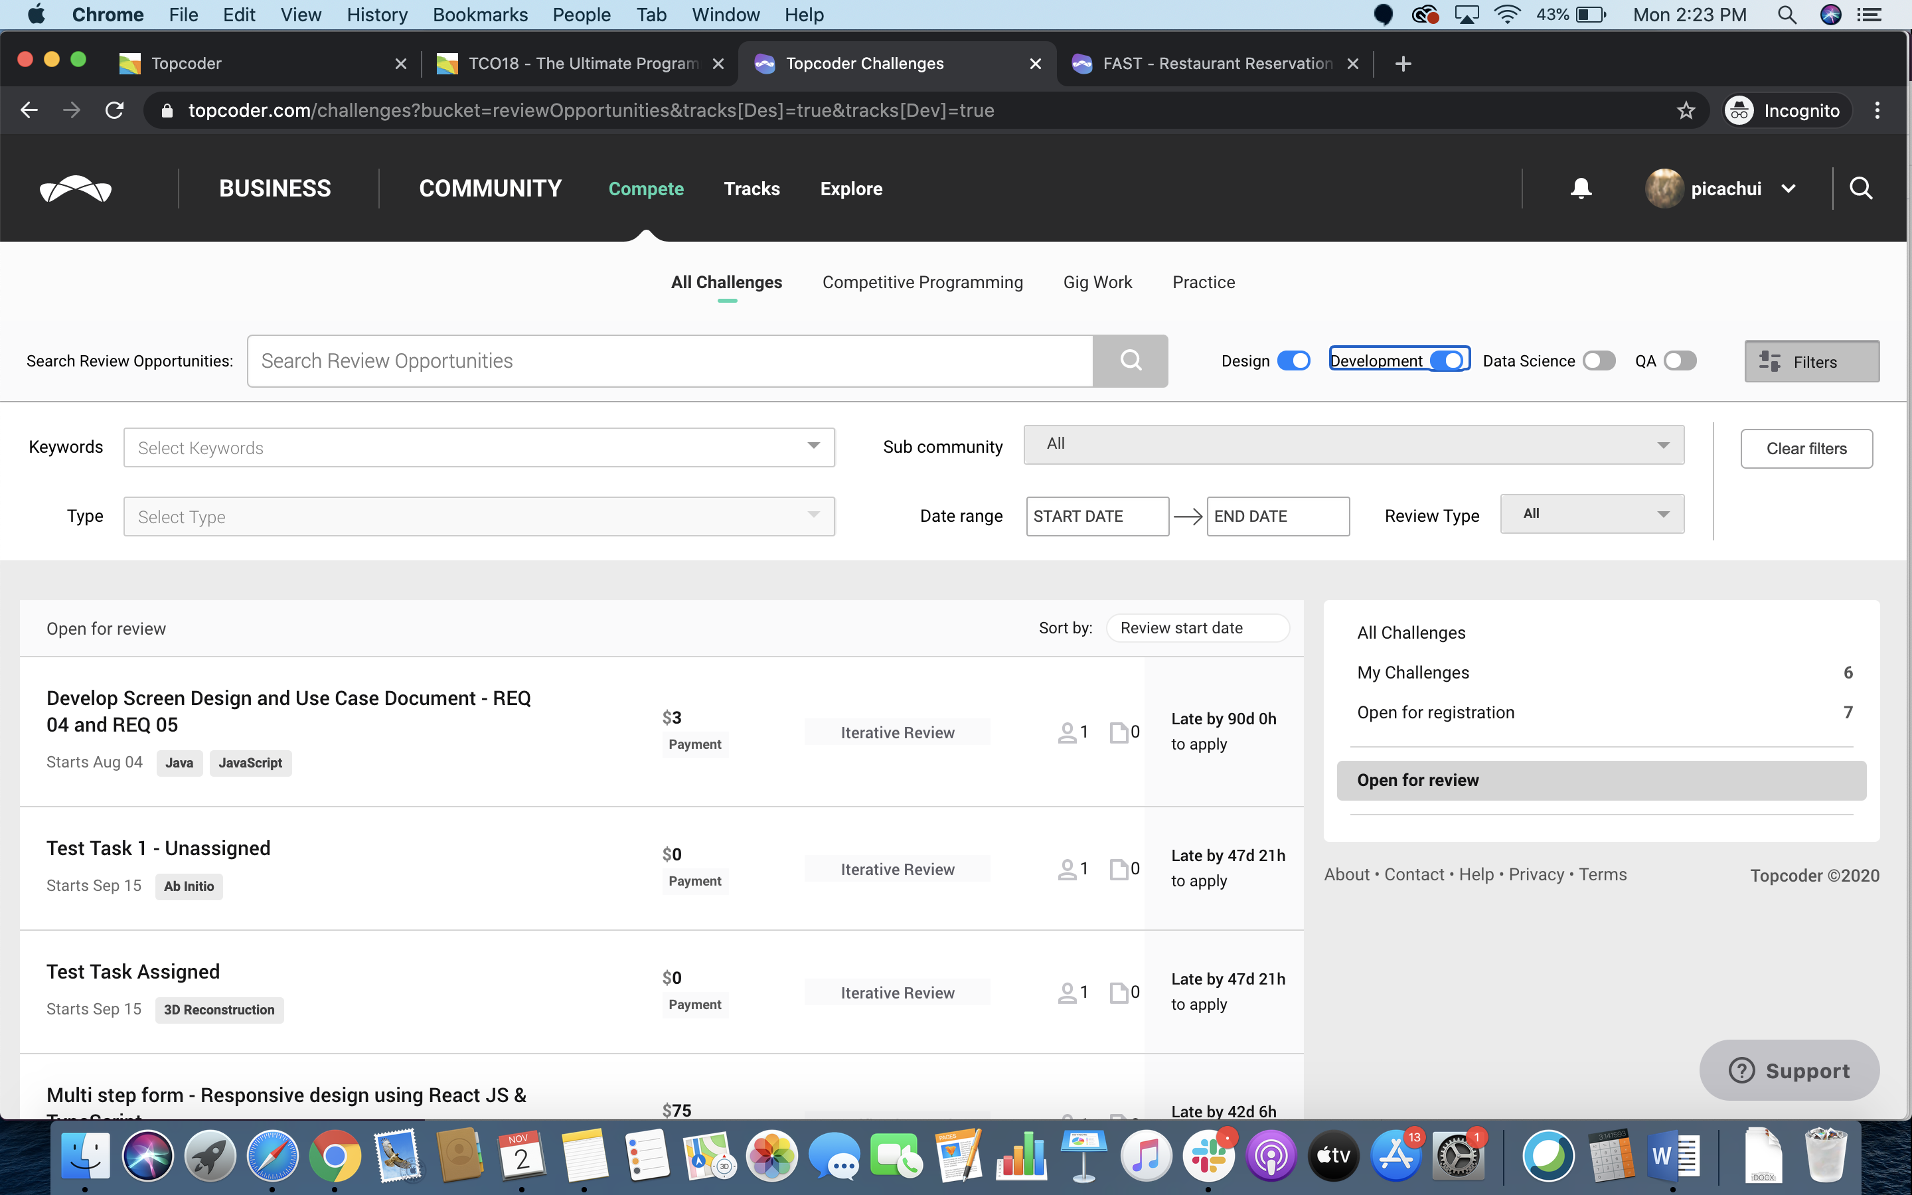Open the Tracks menu

point(752,188)
